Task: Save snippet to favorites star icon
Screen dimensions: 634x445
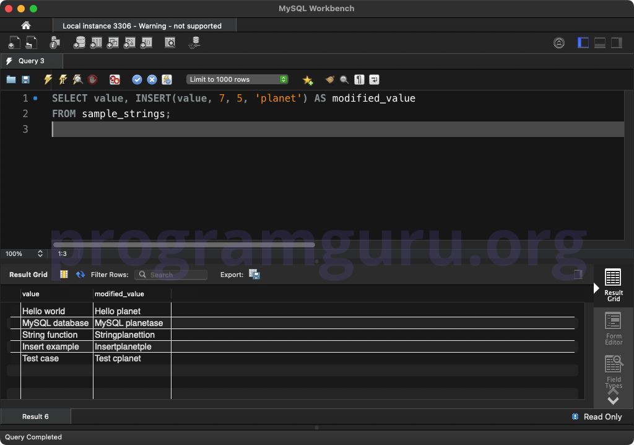Action: point(308,80)
